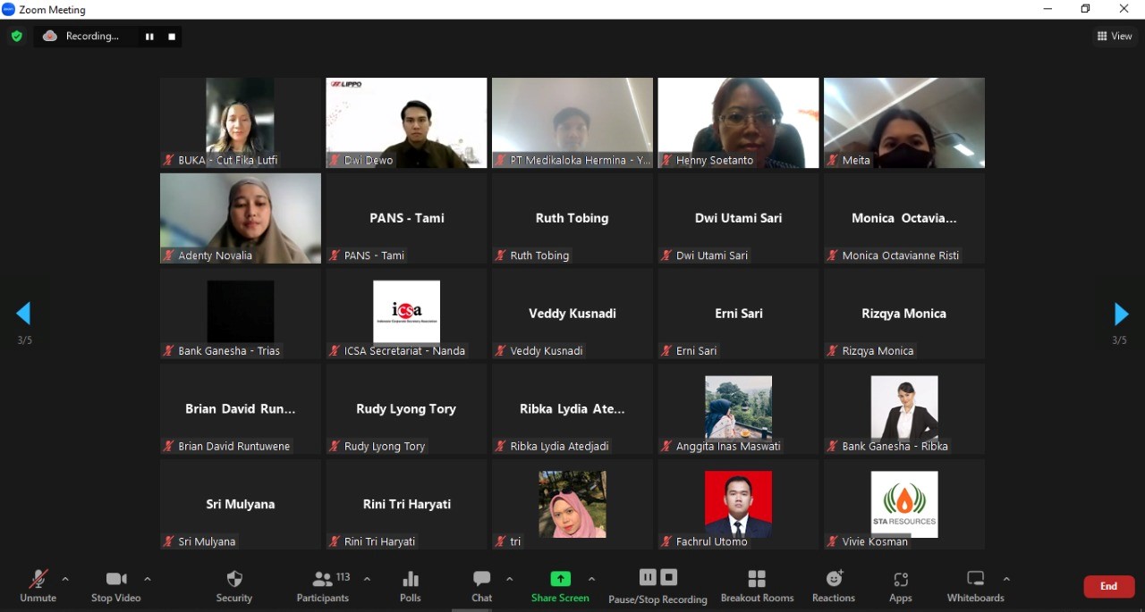The width and height of the screenshot is (1145, 612).
Task: Open the Security shield options
Action: (234, 585)
